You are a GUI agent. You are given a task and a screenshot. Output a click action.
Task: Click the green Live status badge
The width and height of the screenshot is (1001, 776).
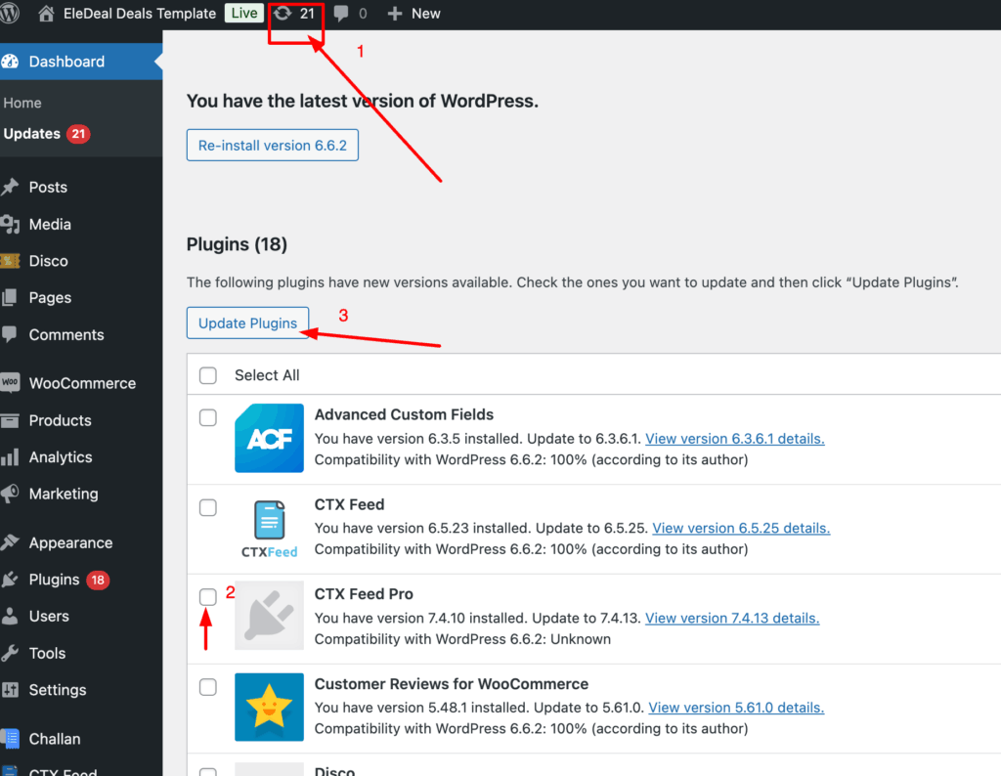point(243,13)
